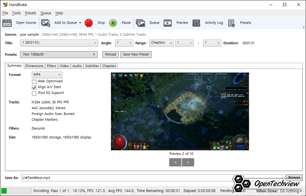Open the Help menu
This screenshot has width=306, height=196.
tap(59, 13)
